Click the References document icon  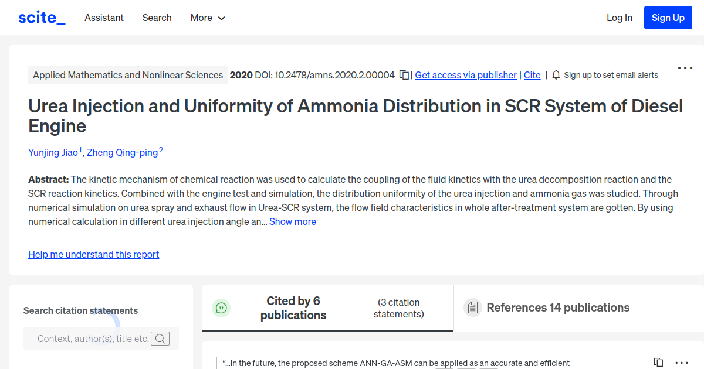pyautogui.click(x=472, y=307)
